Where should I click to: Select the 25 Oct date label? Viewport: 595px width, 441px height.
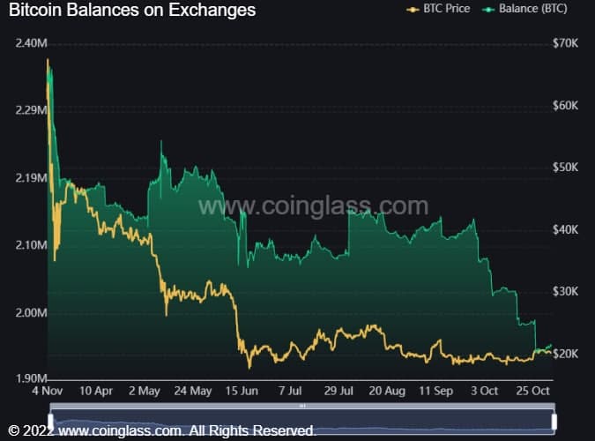click(x=532, y=391)
